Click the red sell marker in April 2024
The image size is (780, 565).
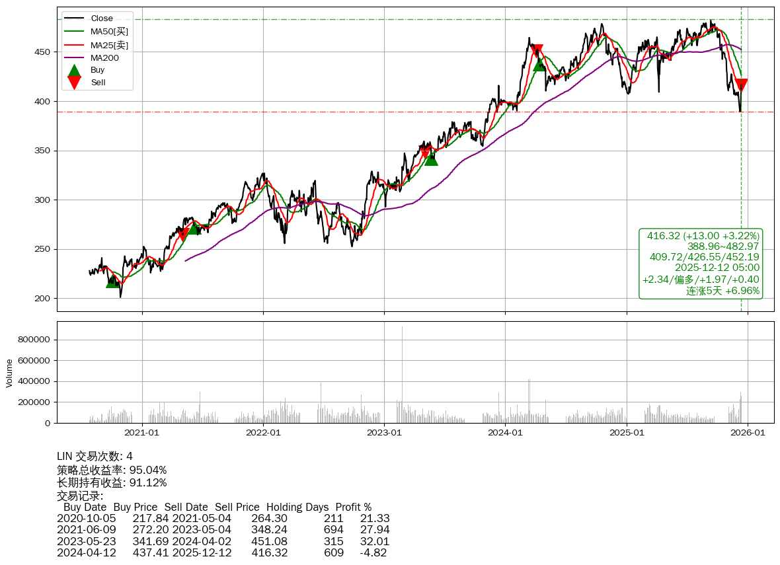tap(537, 50)
